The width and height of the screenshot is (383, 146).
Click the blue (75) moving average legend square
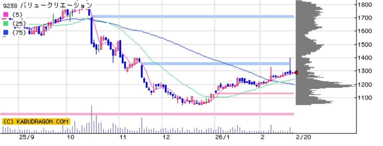click(5, 32)
